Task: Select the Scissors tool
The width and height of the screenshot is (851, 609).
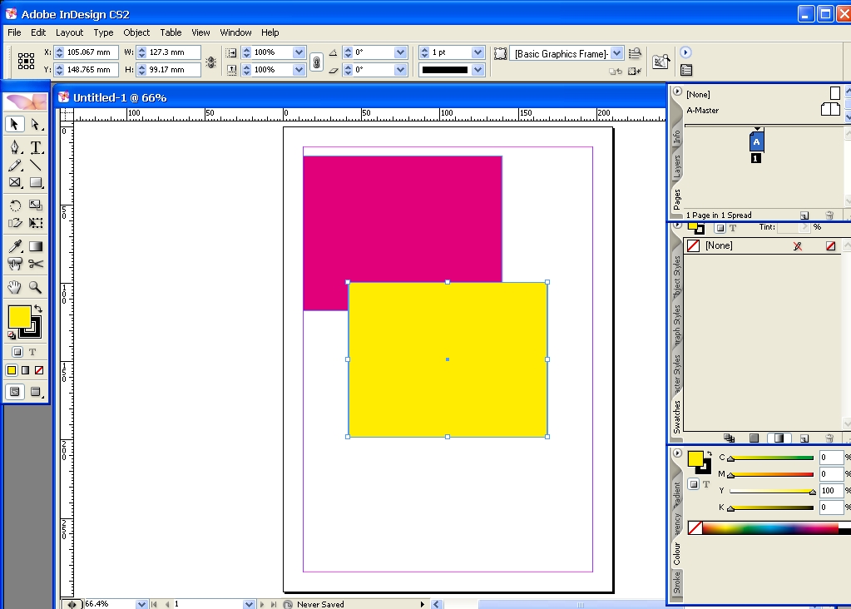Action: [x=35, y=264]
